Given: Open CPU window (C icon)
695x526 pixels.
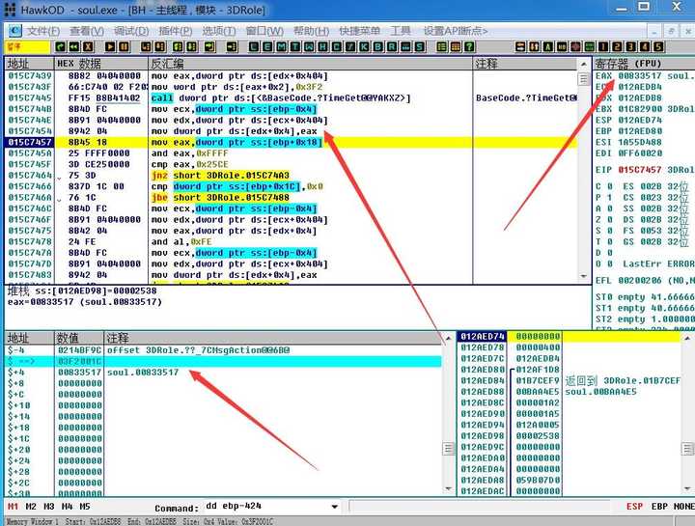Looking at the screenshot, I should pyautogui.click(x=336, y=47).
